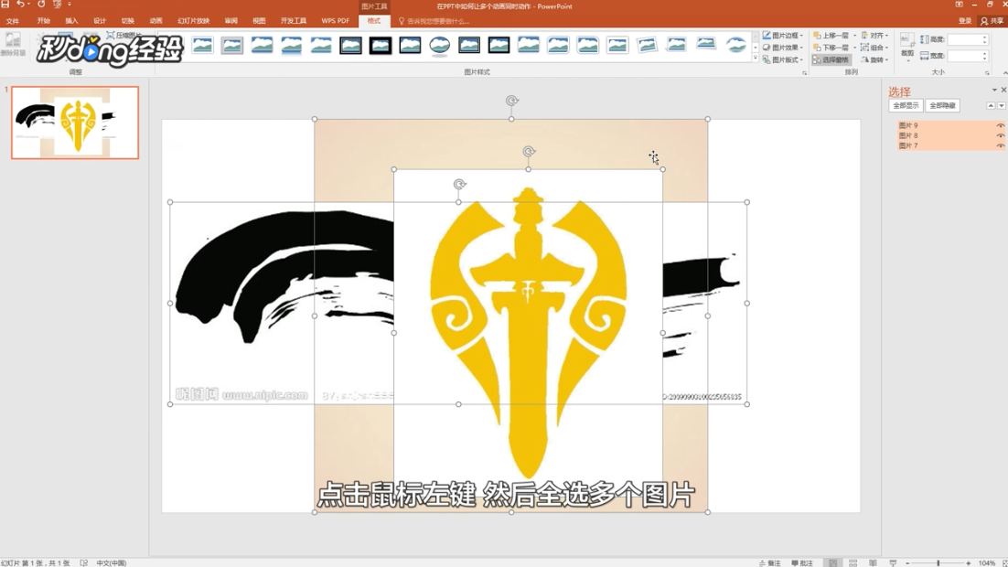Close the 选择 selection pane
Screen dimensions: 1008x567
coord(1003,90)
